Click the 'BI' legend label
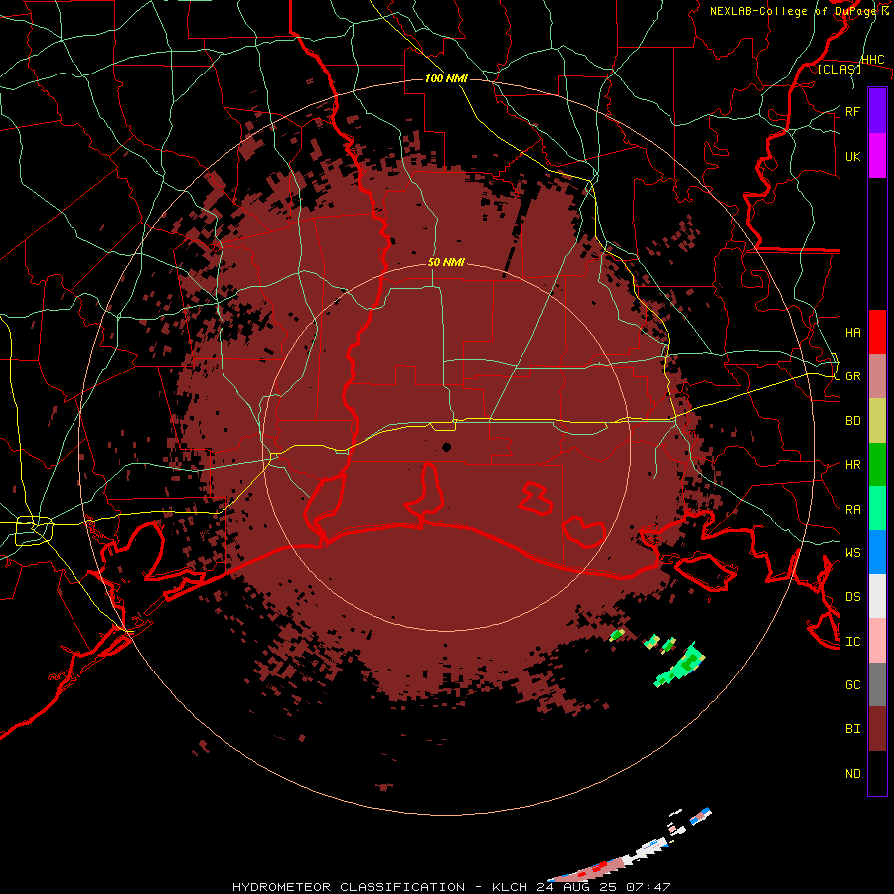The height and width of the screenshot is (894, 894). point(852,729)
